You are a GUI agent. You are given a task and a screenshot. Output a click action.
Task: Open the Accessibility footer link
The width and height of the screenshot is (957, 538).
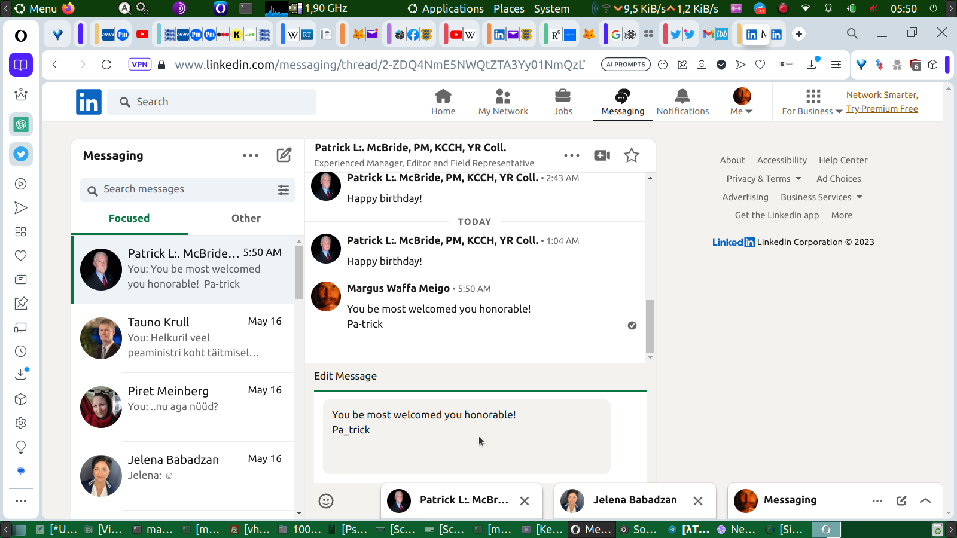(x=782, y=160)
